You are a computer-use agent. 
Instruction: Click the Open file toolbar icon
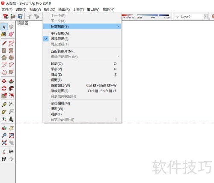point(13,16)
